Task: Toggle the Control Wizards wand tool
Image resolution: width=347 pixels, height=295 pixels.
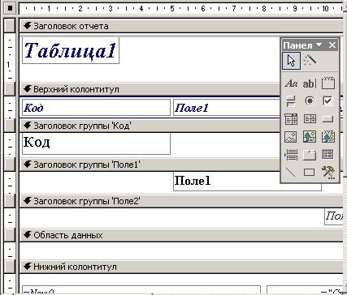Action: pyautogui.click(x=310, y=61)
